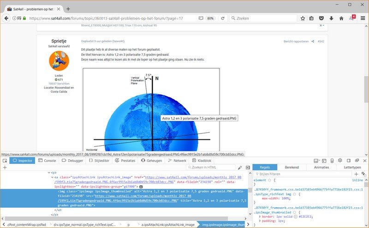Screen dimensions: 369x228
Task: Go to Firefox home page icon
Action: [x=341, y=18]
